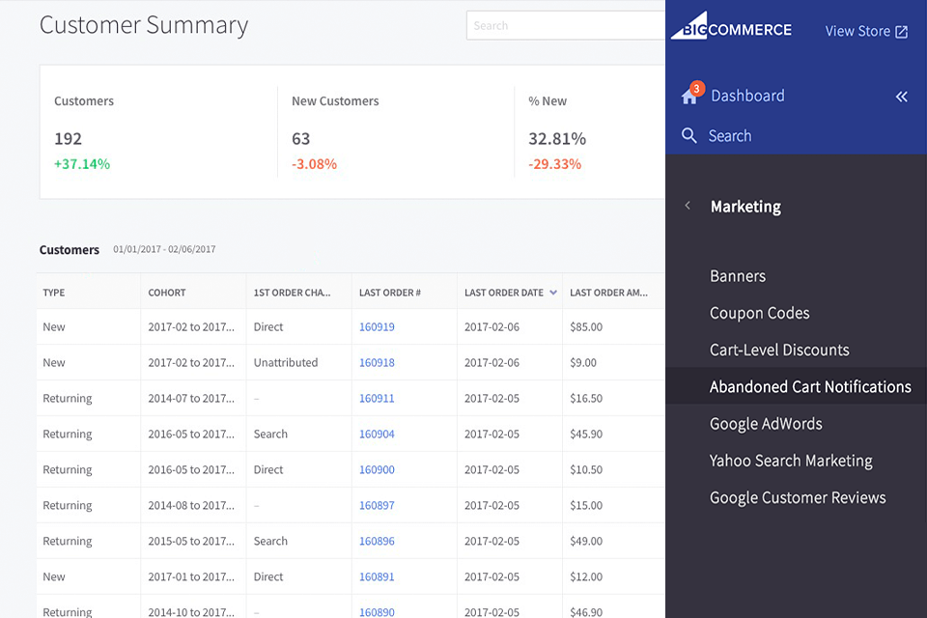The height and width of the screenshot is (618, 927).
Task: Go back using chevron beside Marketing header
Action: 687,206
